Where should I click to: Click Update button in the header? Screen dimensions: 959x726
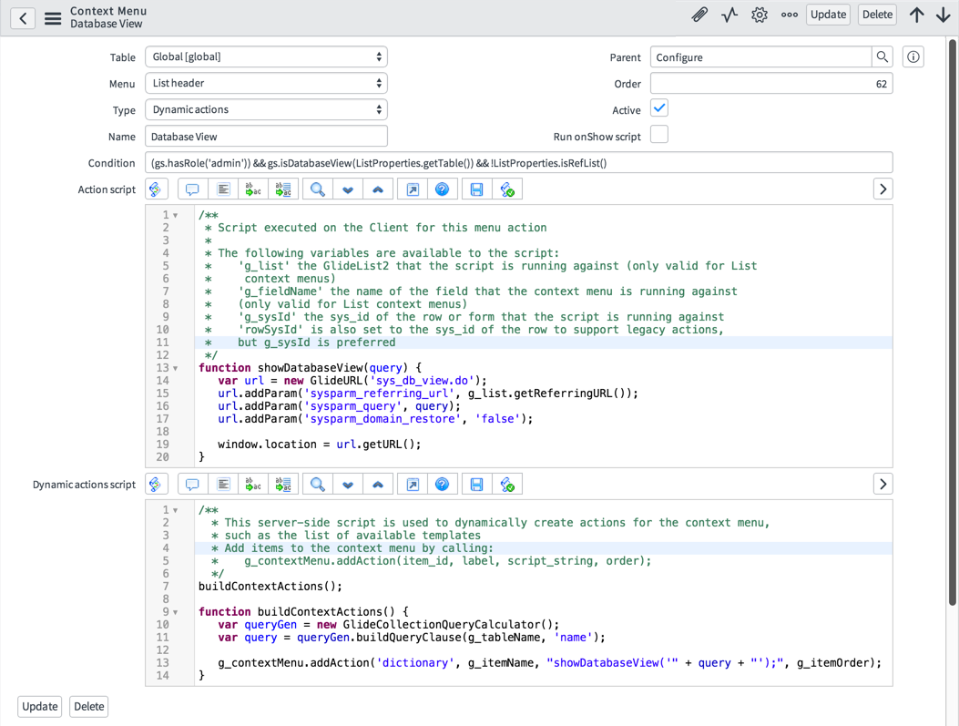(x=828, y=15)
